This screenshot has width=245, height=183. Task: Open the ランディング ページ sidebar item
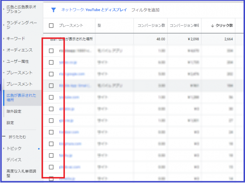(22, 24)
